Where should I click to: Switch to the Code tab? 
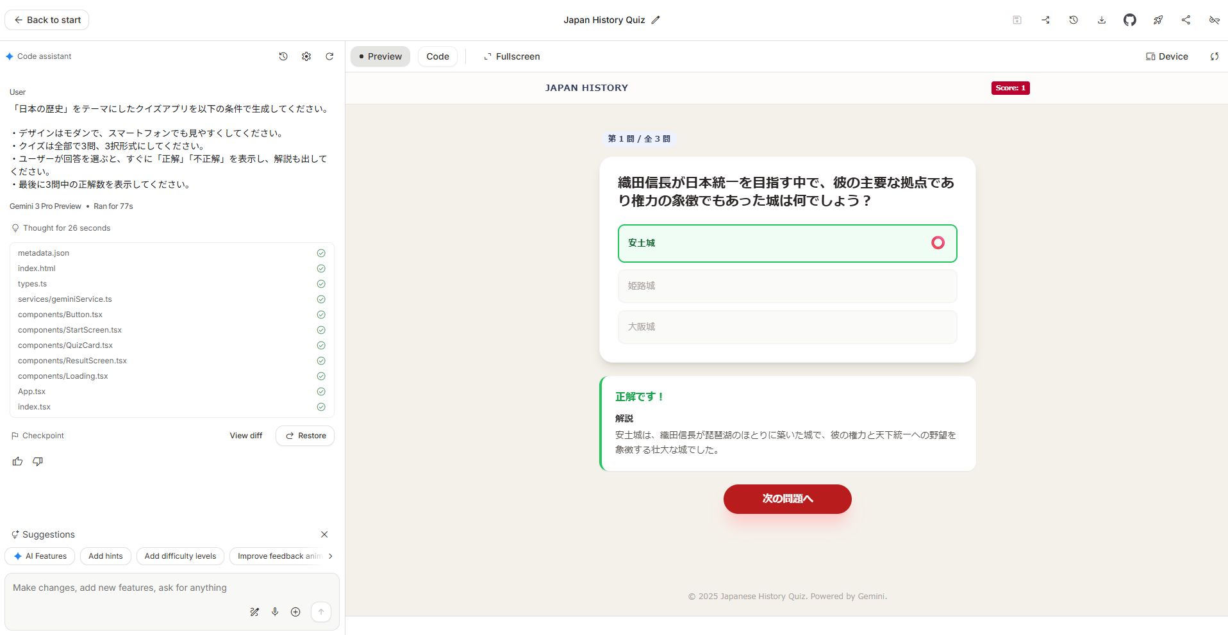point(438,56)
